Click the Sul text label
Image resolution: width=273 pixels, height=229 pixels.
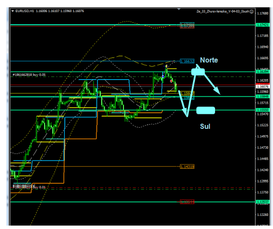[x=205, y=127]
